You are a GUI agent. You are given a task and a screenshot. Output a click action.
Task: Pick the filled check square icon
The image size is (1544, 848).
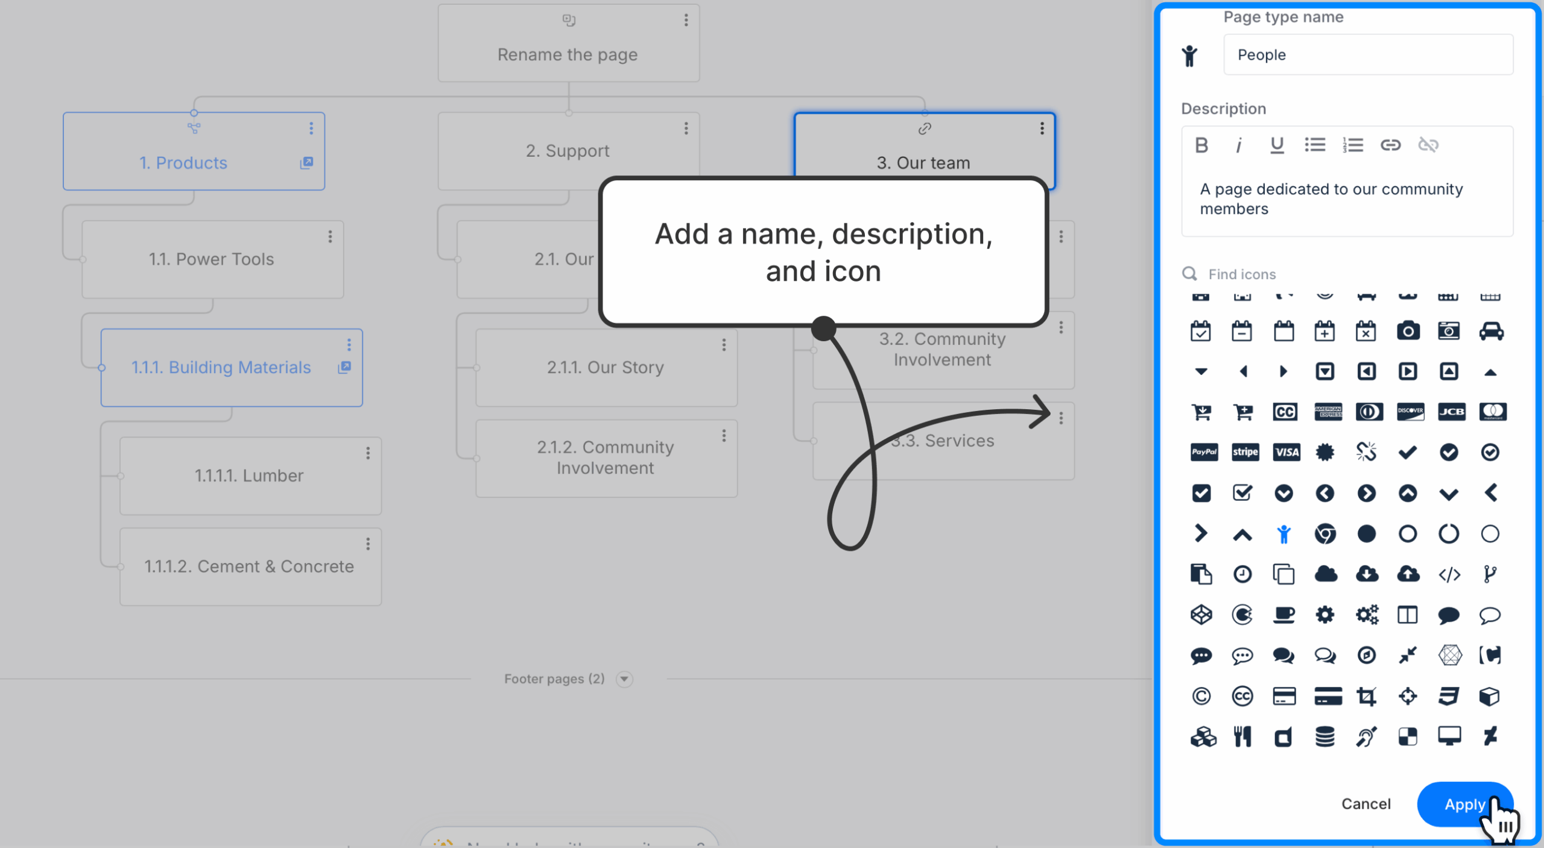click(x=1201, y=493)
